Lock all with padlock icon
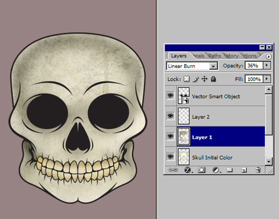This screenshot has width=279, height=219. pos(213,79)
